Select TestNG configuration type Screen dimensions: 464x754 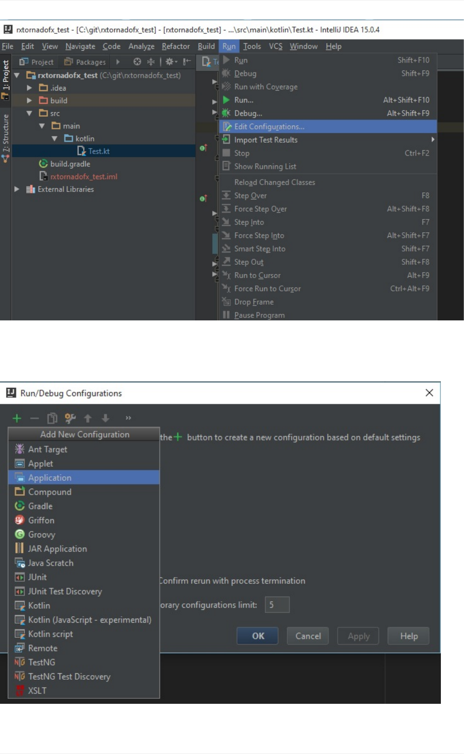point(84,662)
